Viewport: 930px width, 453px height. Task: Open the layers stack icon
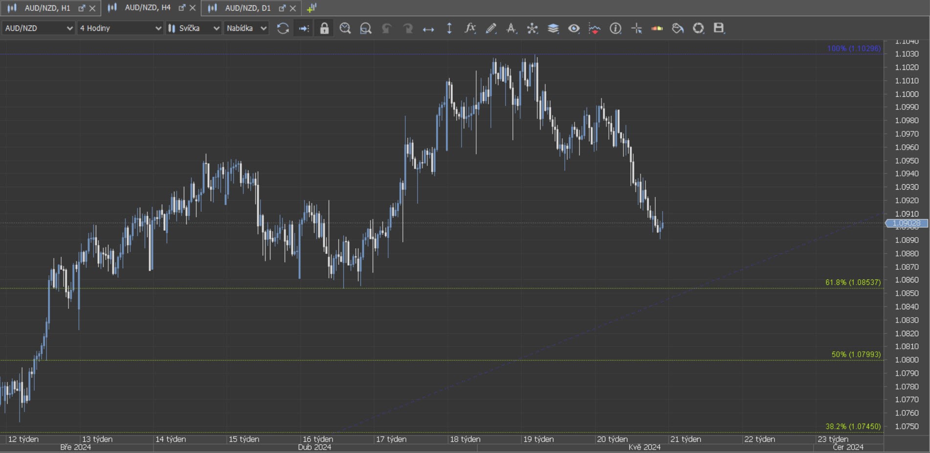[x=553, y=28]
